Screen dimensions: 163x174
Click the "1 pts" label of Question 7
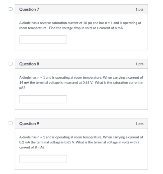[139, 9]
